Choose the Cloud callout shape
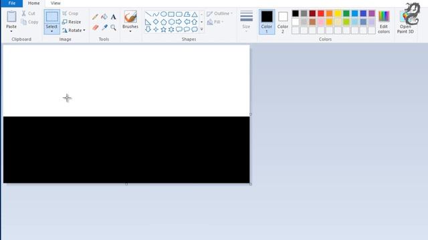Image resolution: width=428 pixels, height=240 pixels. 195,29
